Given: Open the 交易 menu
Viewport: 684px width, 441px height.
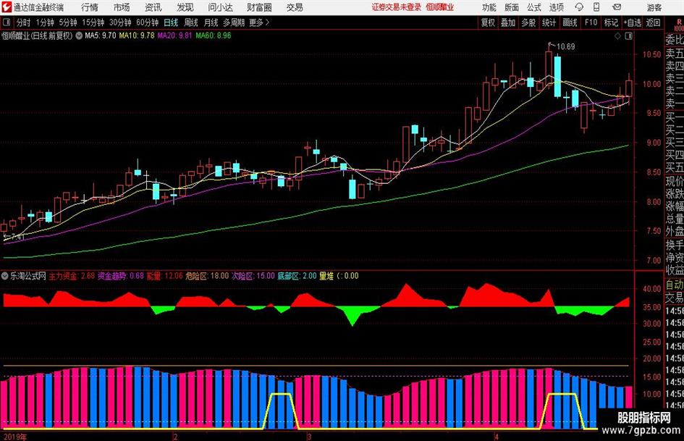Looking at the screenshot, I should [295, 7].
